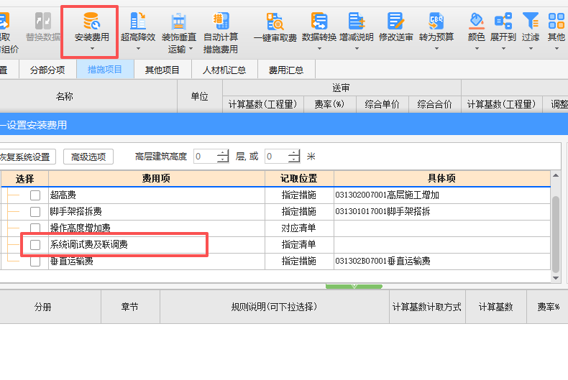568x380 pixels.
Task: Expand the 数据转换 dropdown arrow
Action: [319, 49]
